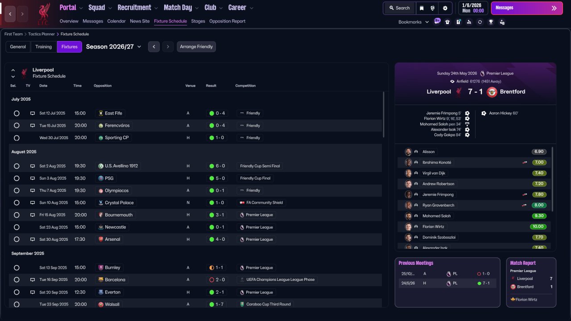Screen dimensions: 571x321
Task: Switch to the Calendar tab
Action: [x=116, y=21]
